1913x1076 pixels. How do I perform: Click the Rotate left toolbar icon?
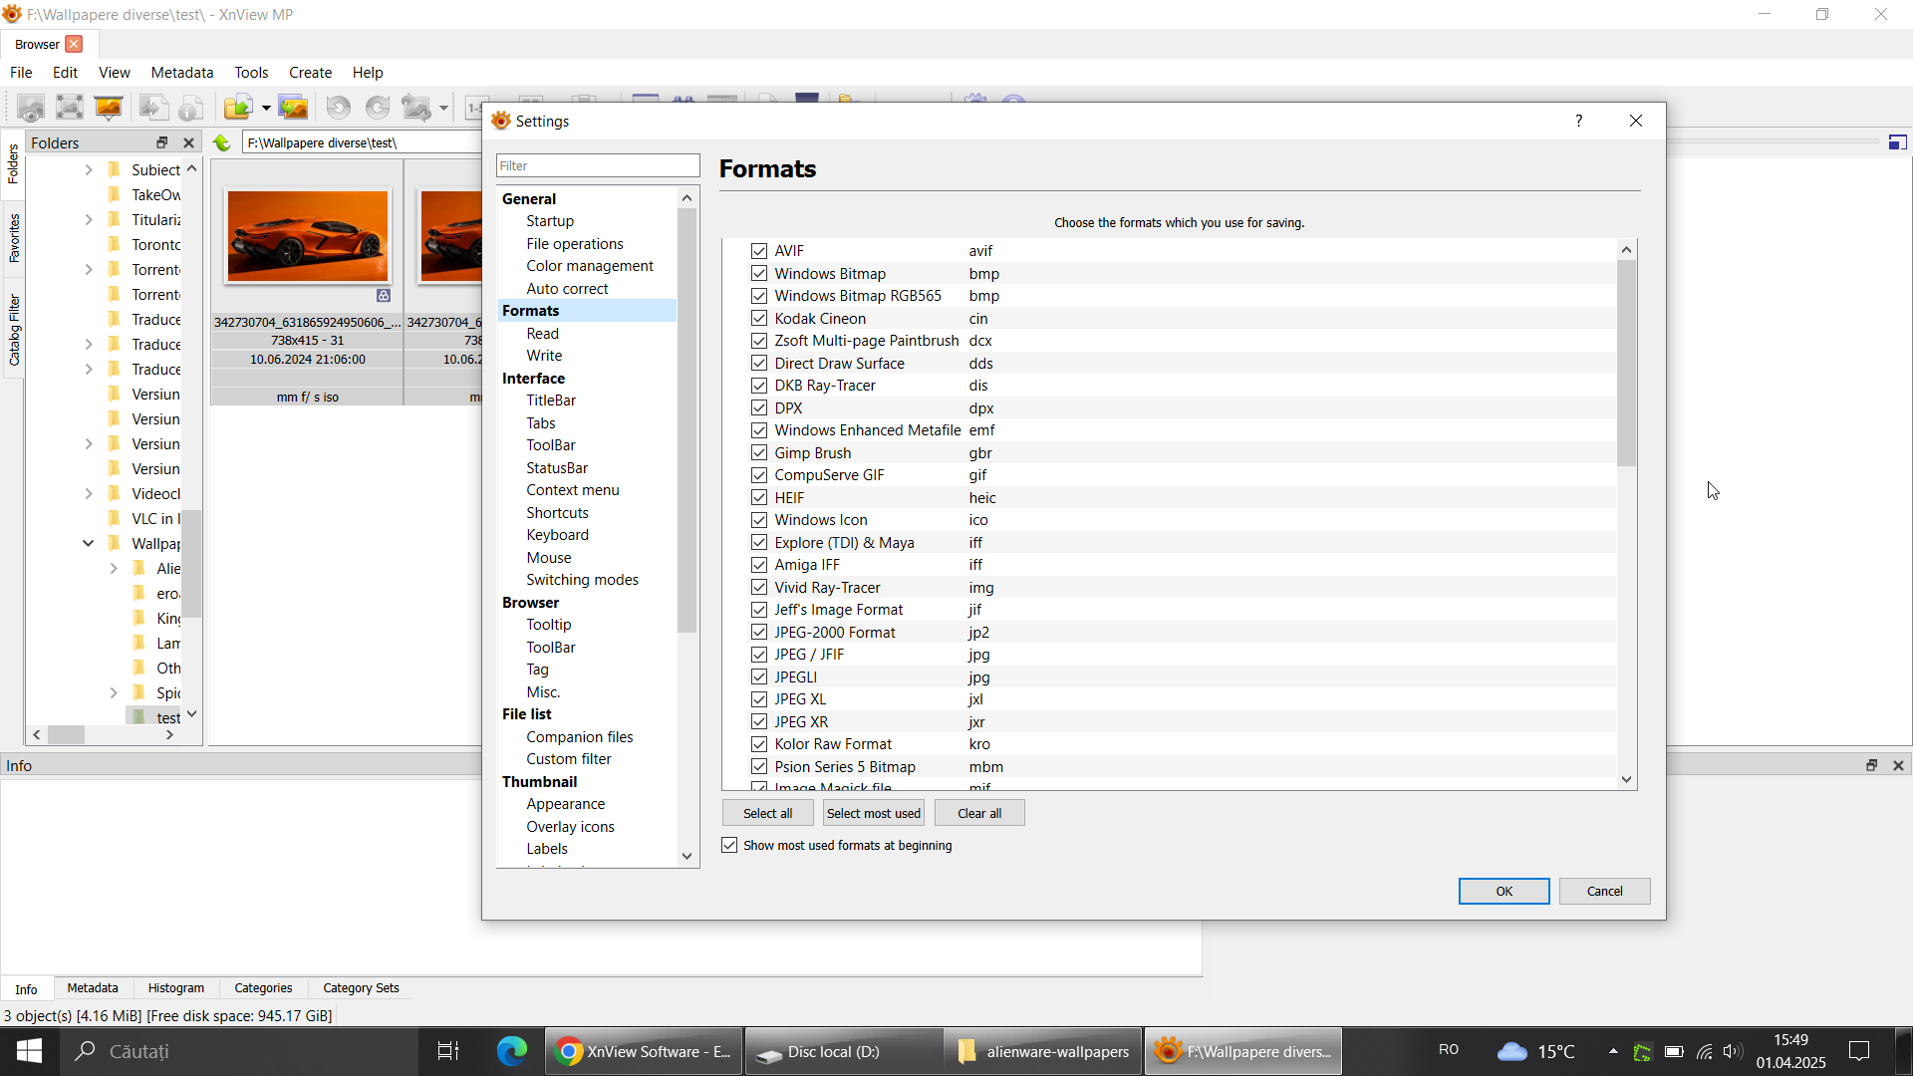coord(339,108)
